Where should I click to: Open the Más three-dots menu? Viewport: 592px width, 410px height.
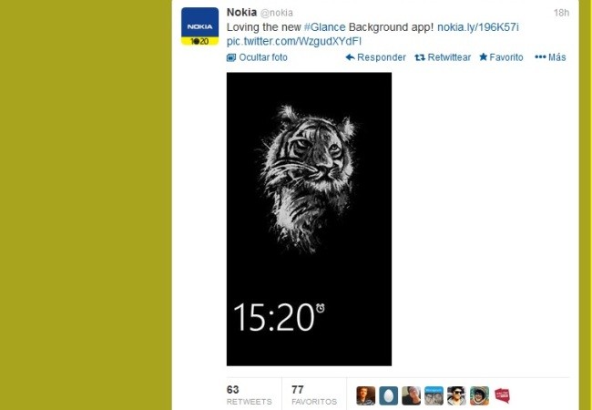(x=550, y=57)
